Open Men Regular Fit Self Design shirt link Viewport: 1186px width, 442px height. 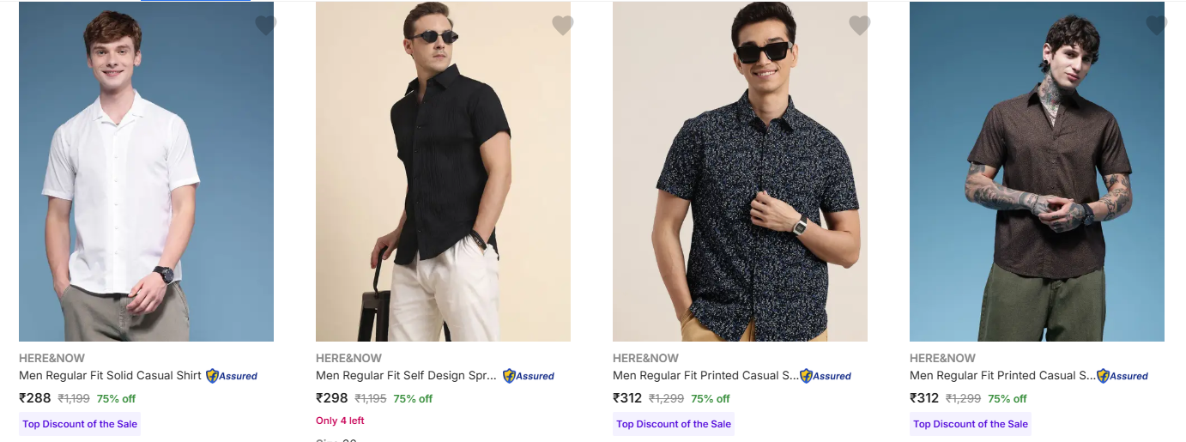point(407,375)
